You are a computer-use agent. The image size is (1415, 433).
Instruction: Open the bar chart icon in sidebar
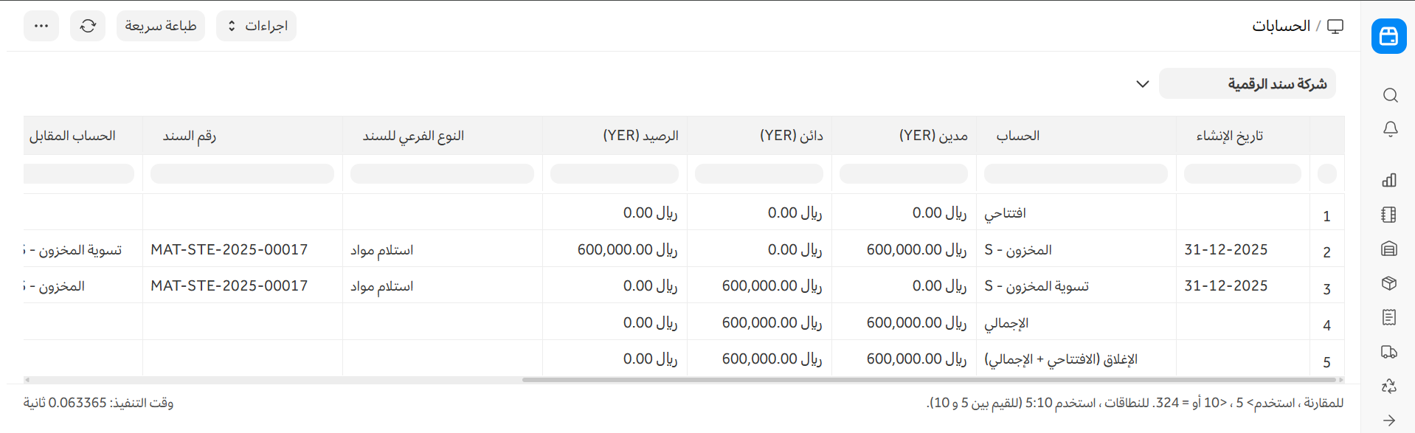[1389, 180]
